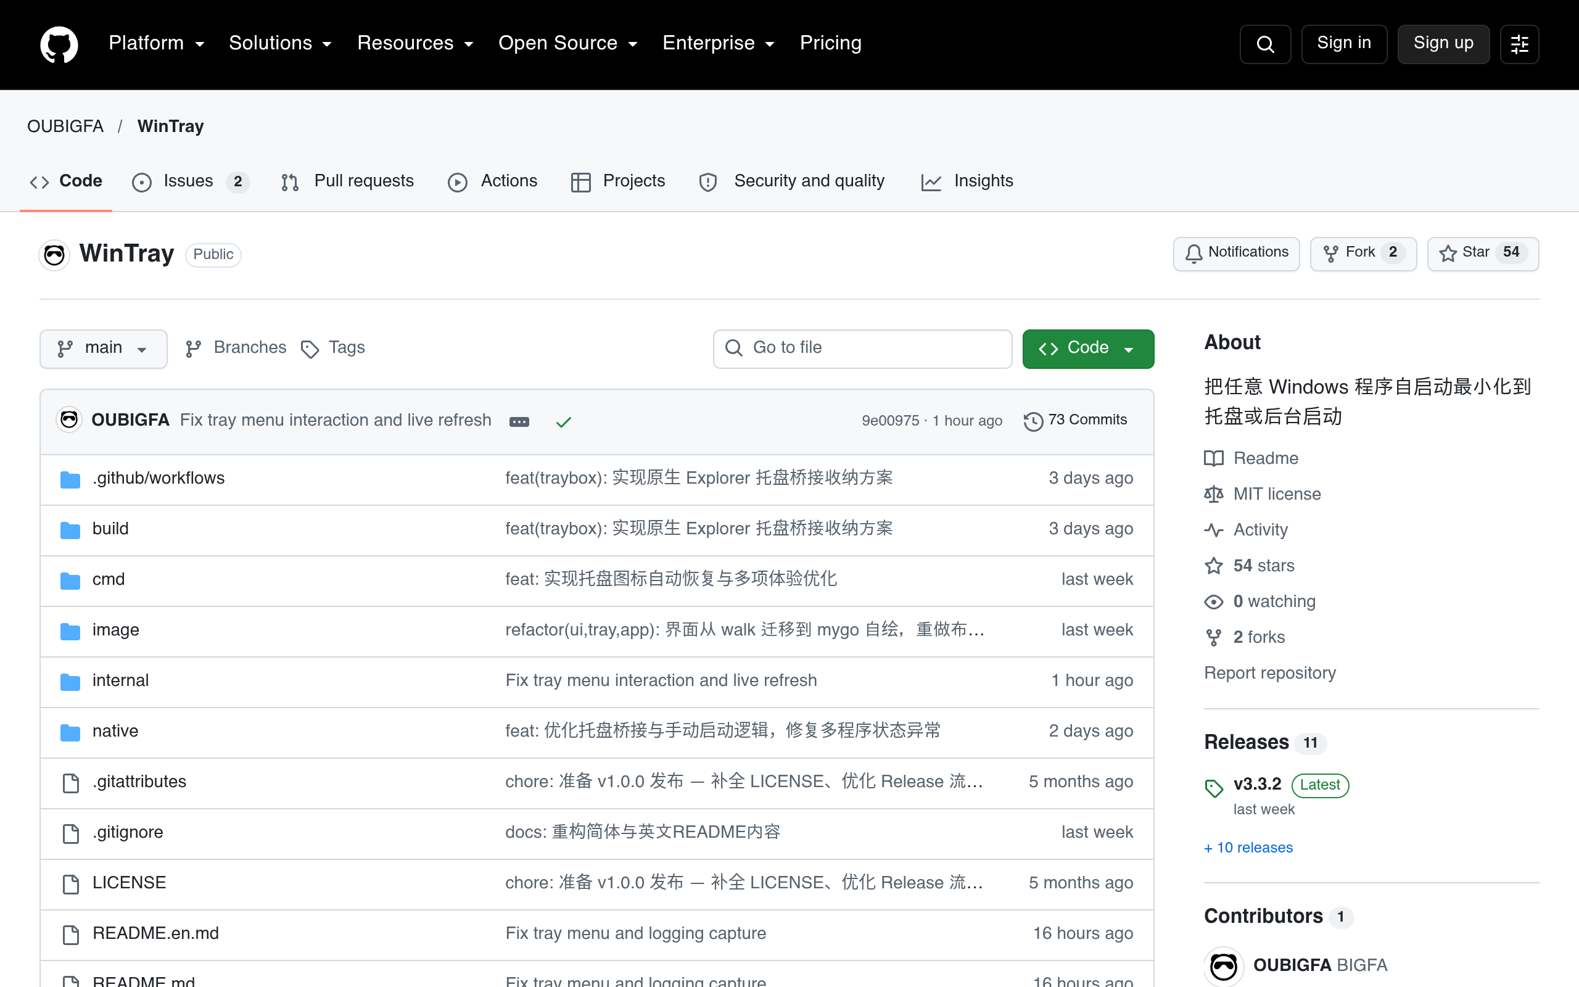Switch to the Actions tab
1579x987 pixels.
[493, 181]
